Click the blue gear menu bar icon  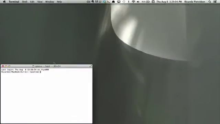(x=104, y=2)
